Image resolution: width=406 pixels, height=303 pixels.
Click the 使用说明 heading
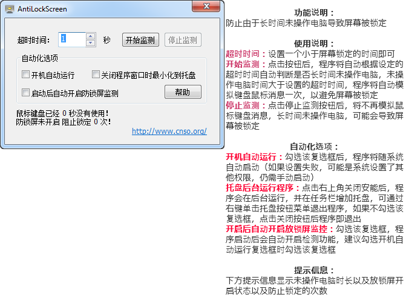tap(315, 43)
